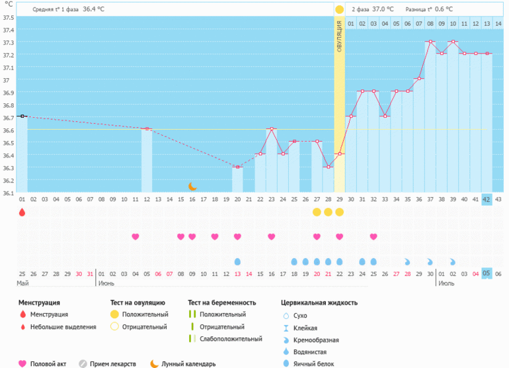This screenshot has width=509, height=368.
Task: Select the 37.3 temperature point on day 37
Action: point(430,42)
